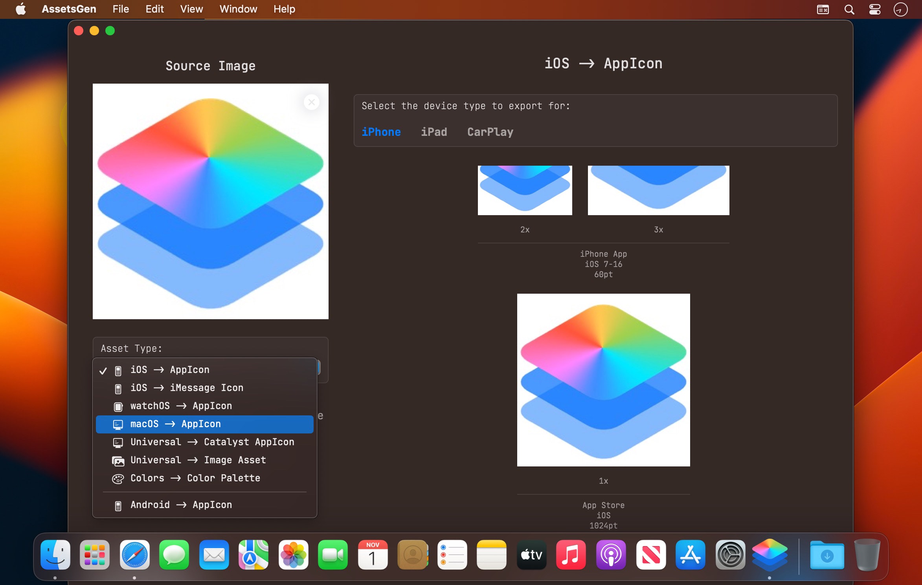Open Control Center in menu bar

point(874,9)
